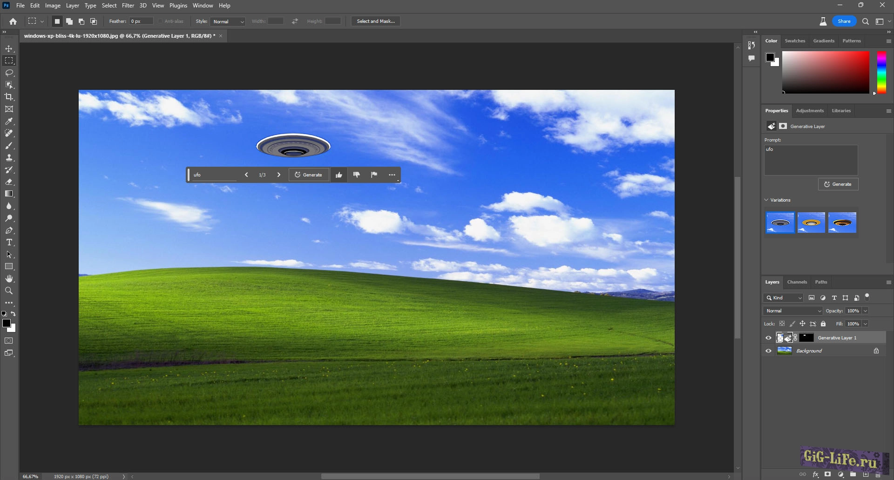Select the second UFO variation thumbnail

click(811, 223)
